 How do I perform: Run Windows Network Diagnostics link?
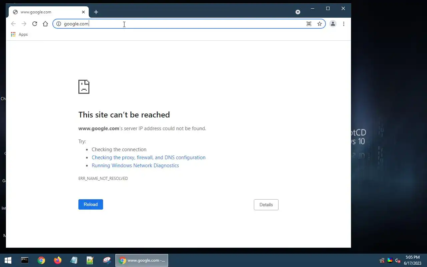135,166
